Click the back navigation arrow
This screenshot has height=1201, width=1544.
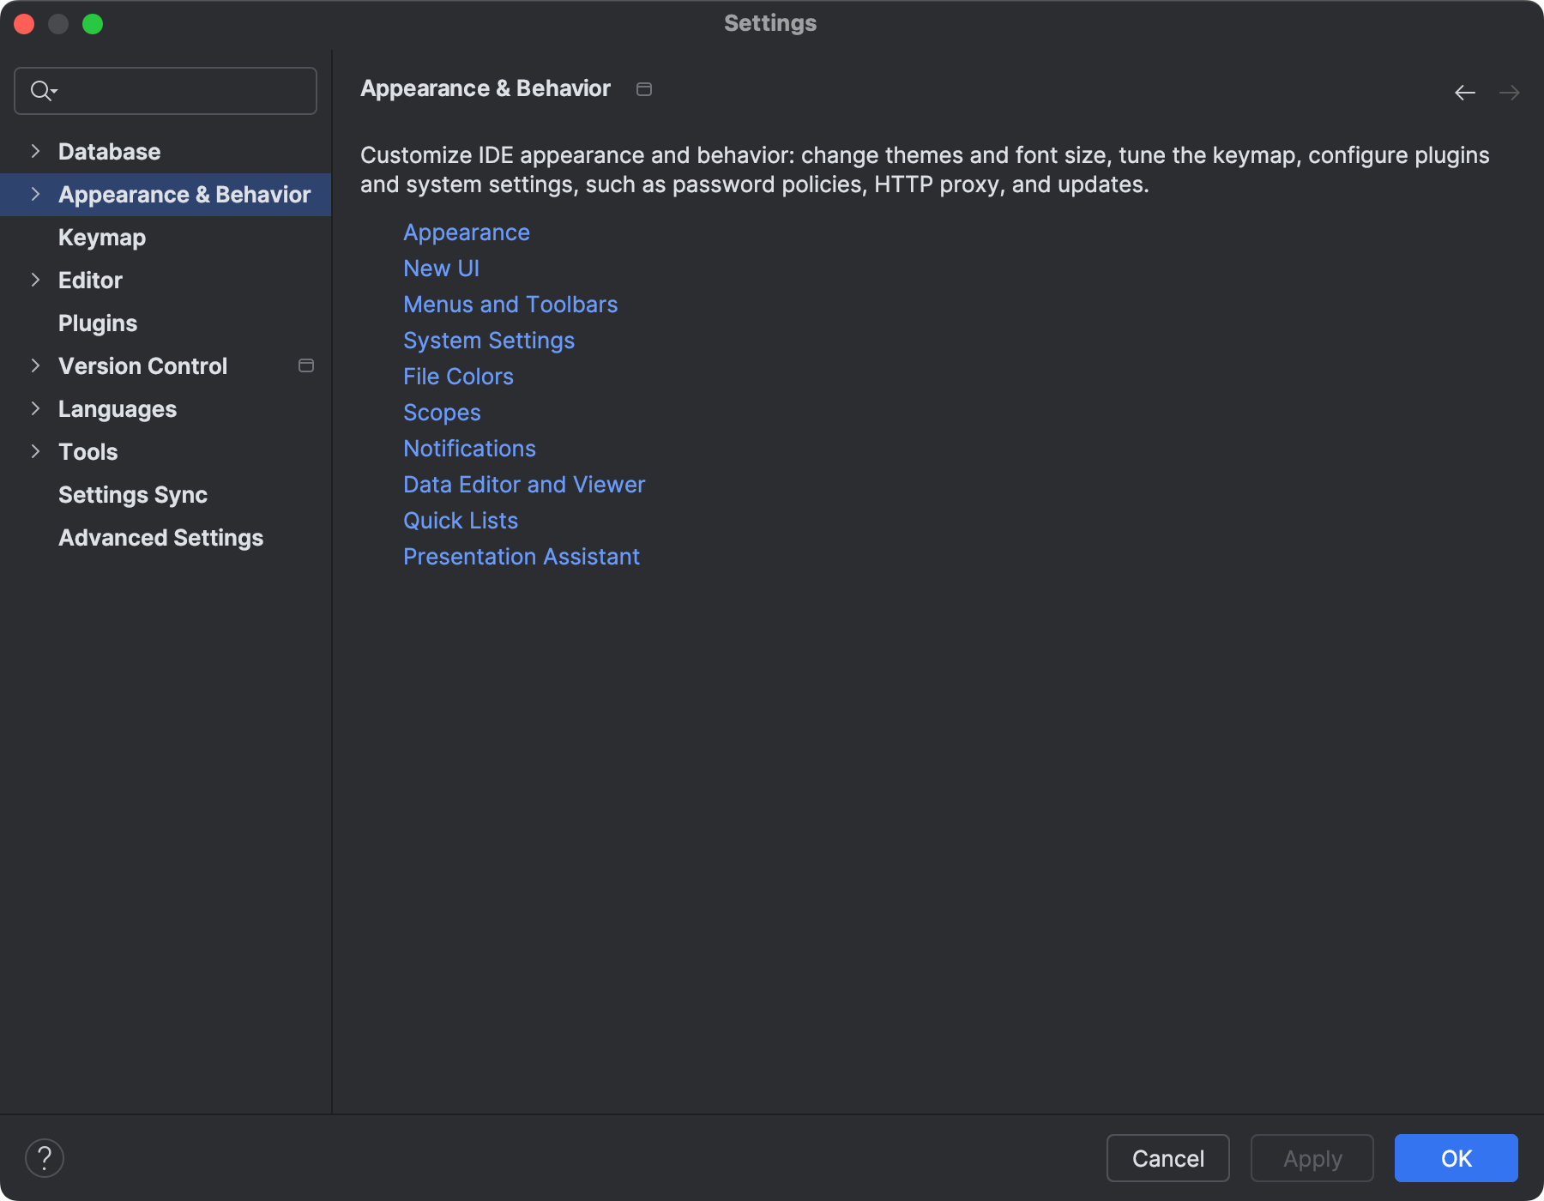tap(1464, 93)
